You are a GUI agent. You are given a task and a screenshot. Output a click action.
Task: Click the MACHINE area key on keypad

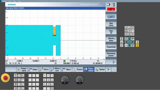point(126,27)
